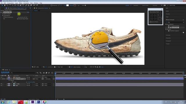Select the Clone Stamp tool
Image resolution: width=186 pixels, height=104 pixels.
(28, 5)
